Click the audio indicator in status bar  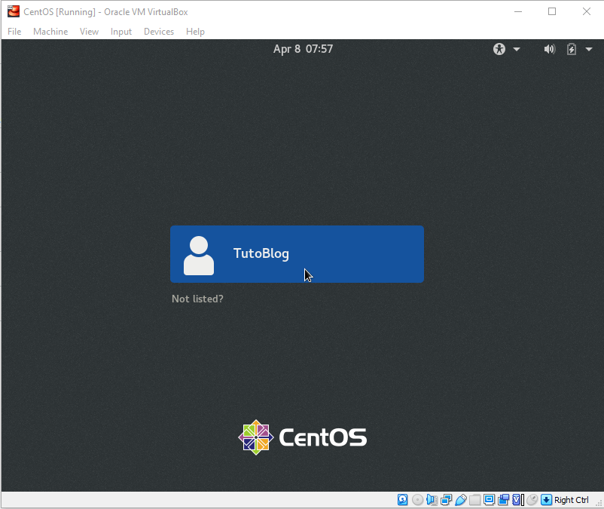[432, 500]
